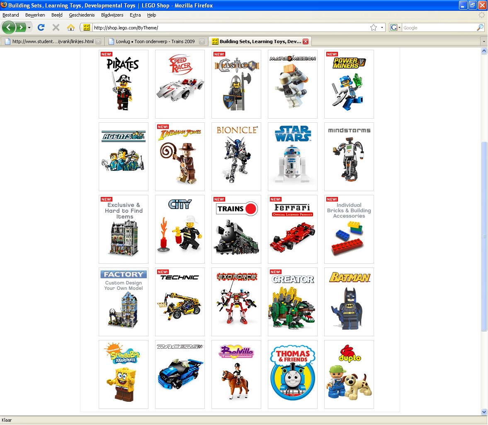Viewport: 488px width, 425px height.
Task: Go forward with the Forward arrow button
Action: [x=21, y=28]
